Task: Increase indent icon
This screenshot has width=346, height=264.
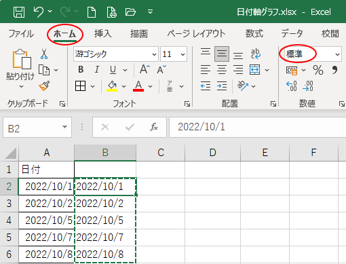Action: pyautogui.click(x=222, y=86)
